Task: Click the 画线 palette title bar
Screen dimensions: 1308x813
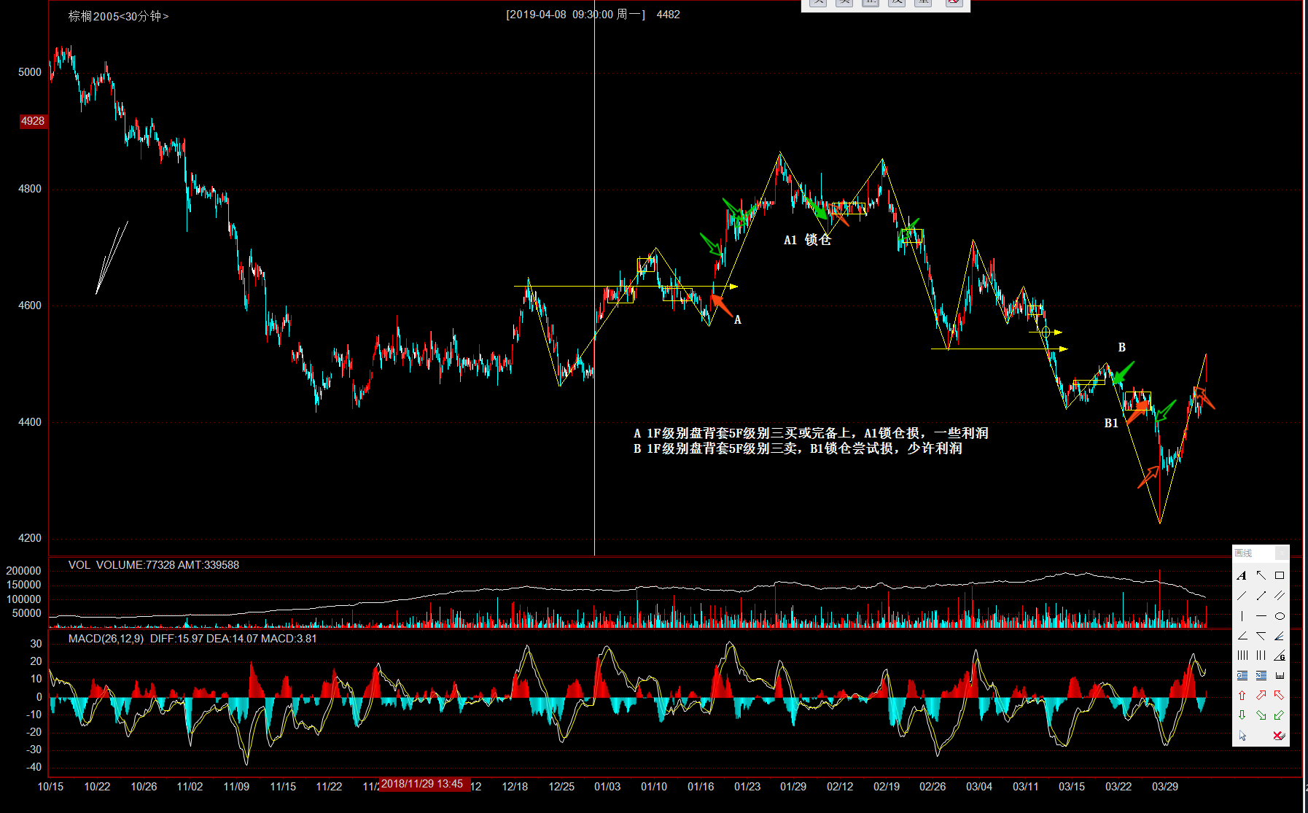Action: 1261,553
